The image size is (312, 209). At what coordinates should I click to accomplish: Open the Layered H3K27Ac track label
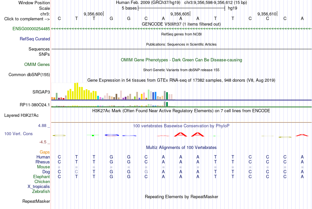tap(21, 115)
